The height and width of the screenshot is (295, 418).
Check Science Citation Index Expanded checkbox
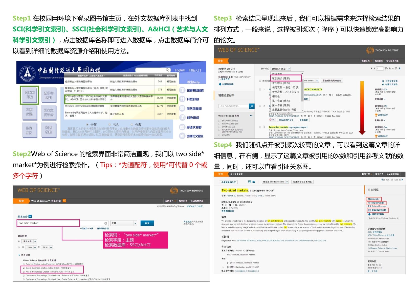tap(24, 264)
